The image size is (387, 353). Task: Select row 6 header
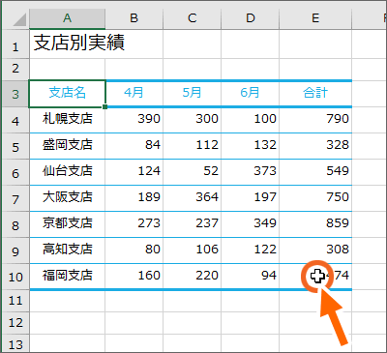click(15, 172)
